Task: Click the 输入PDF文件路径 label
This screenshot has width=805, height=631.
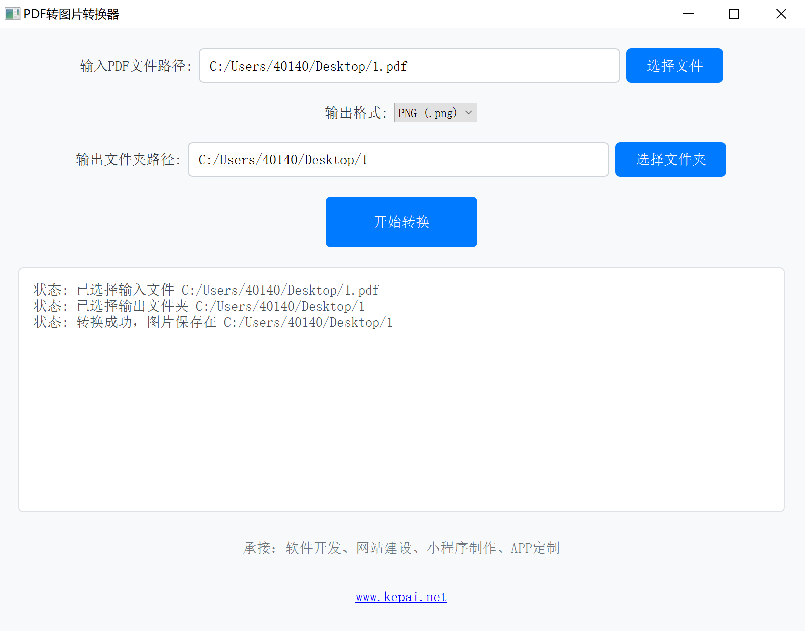Action: [x=135, y=66]
